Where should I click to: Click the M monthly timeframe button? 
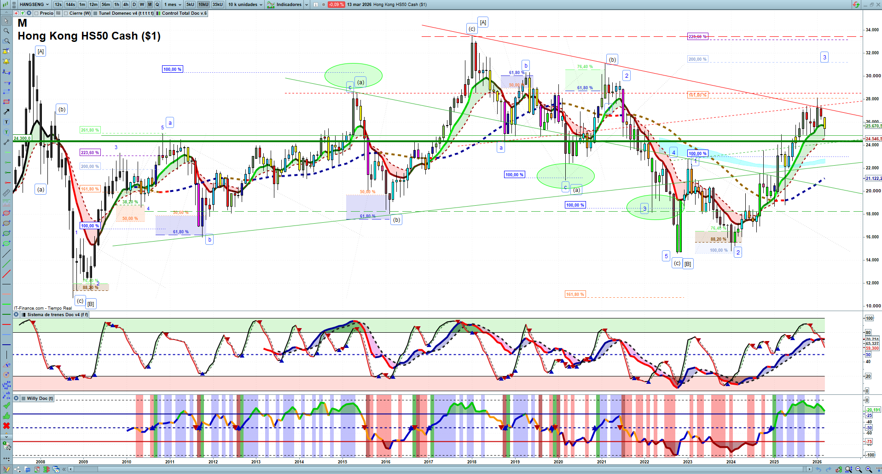pyautogui.click(x=150, y=5)
